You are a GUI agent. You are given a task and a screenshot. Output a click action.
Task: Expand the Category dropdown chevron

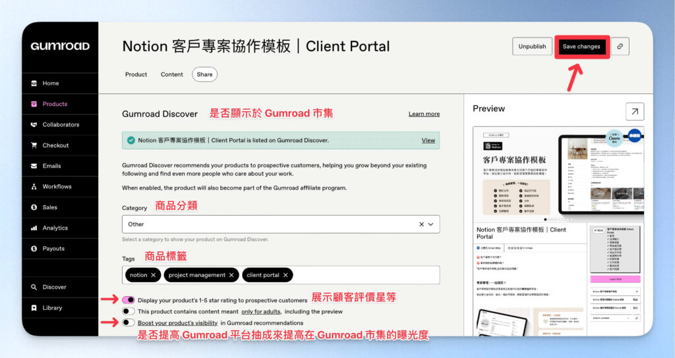tap(431, 224)
